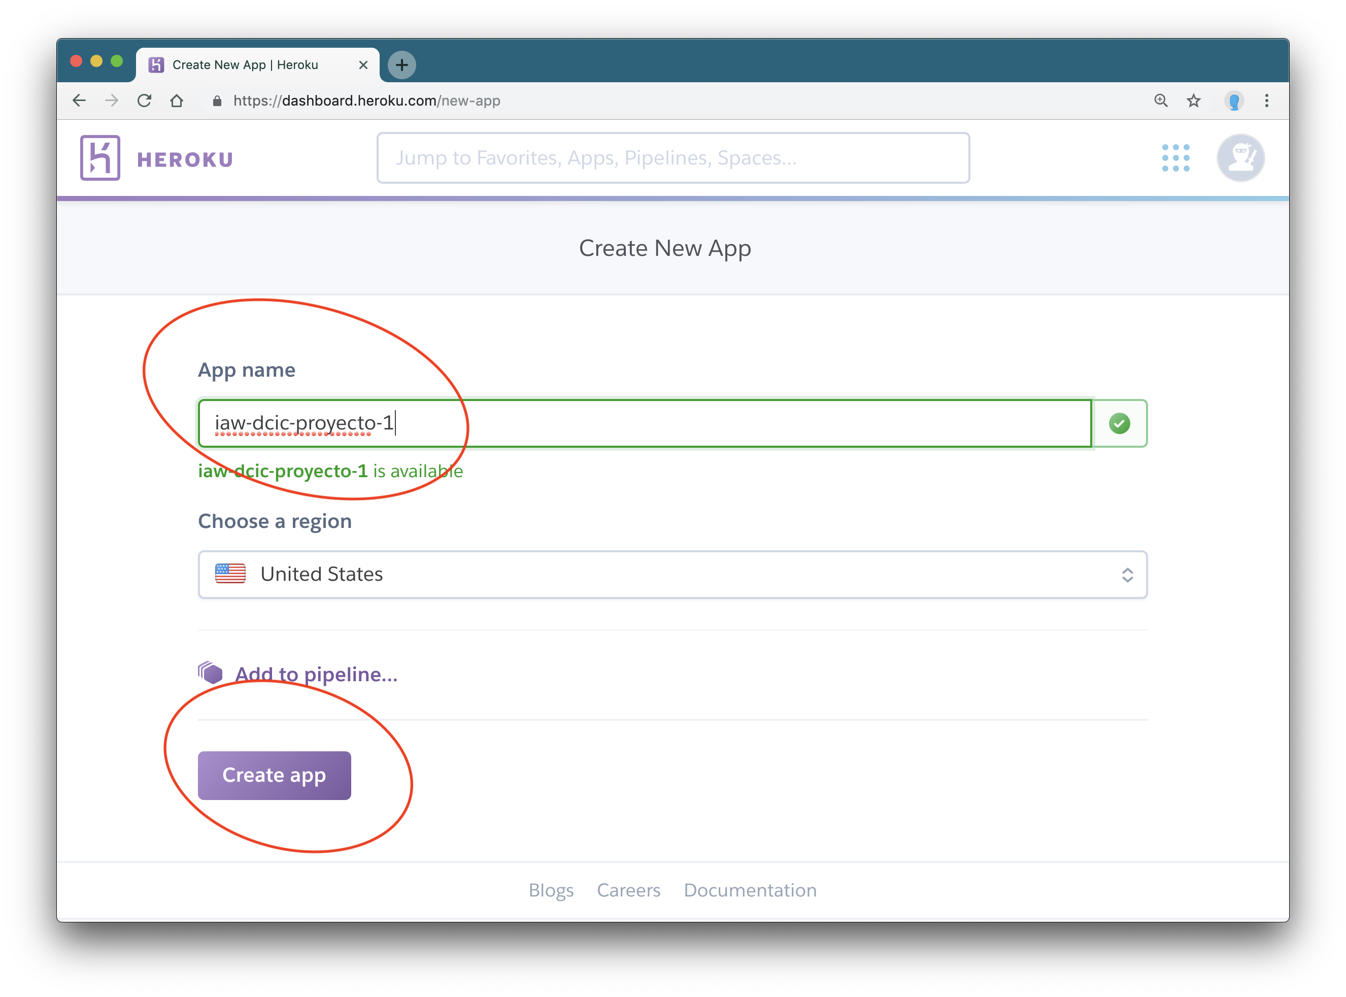1346x997 pixels.
Task: Bookmark this page with star icon
Action: tap(1193, 101)
